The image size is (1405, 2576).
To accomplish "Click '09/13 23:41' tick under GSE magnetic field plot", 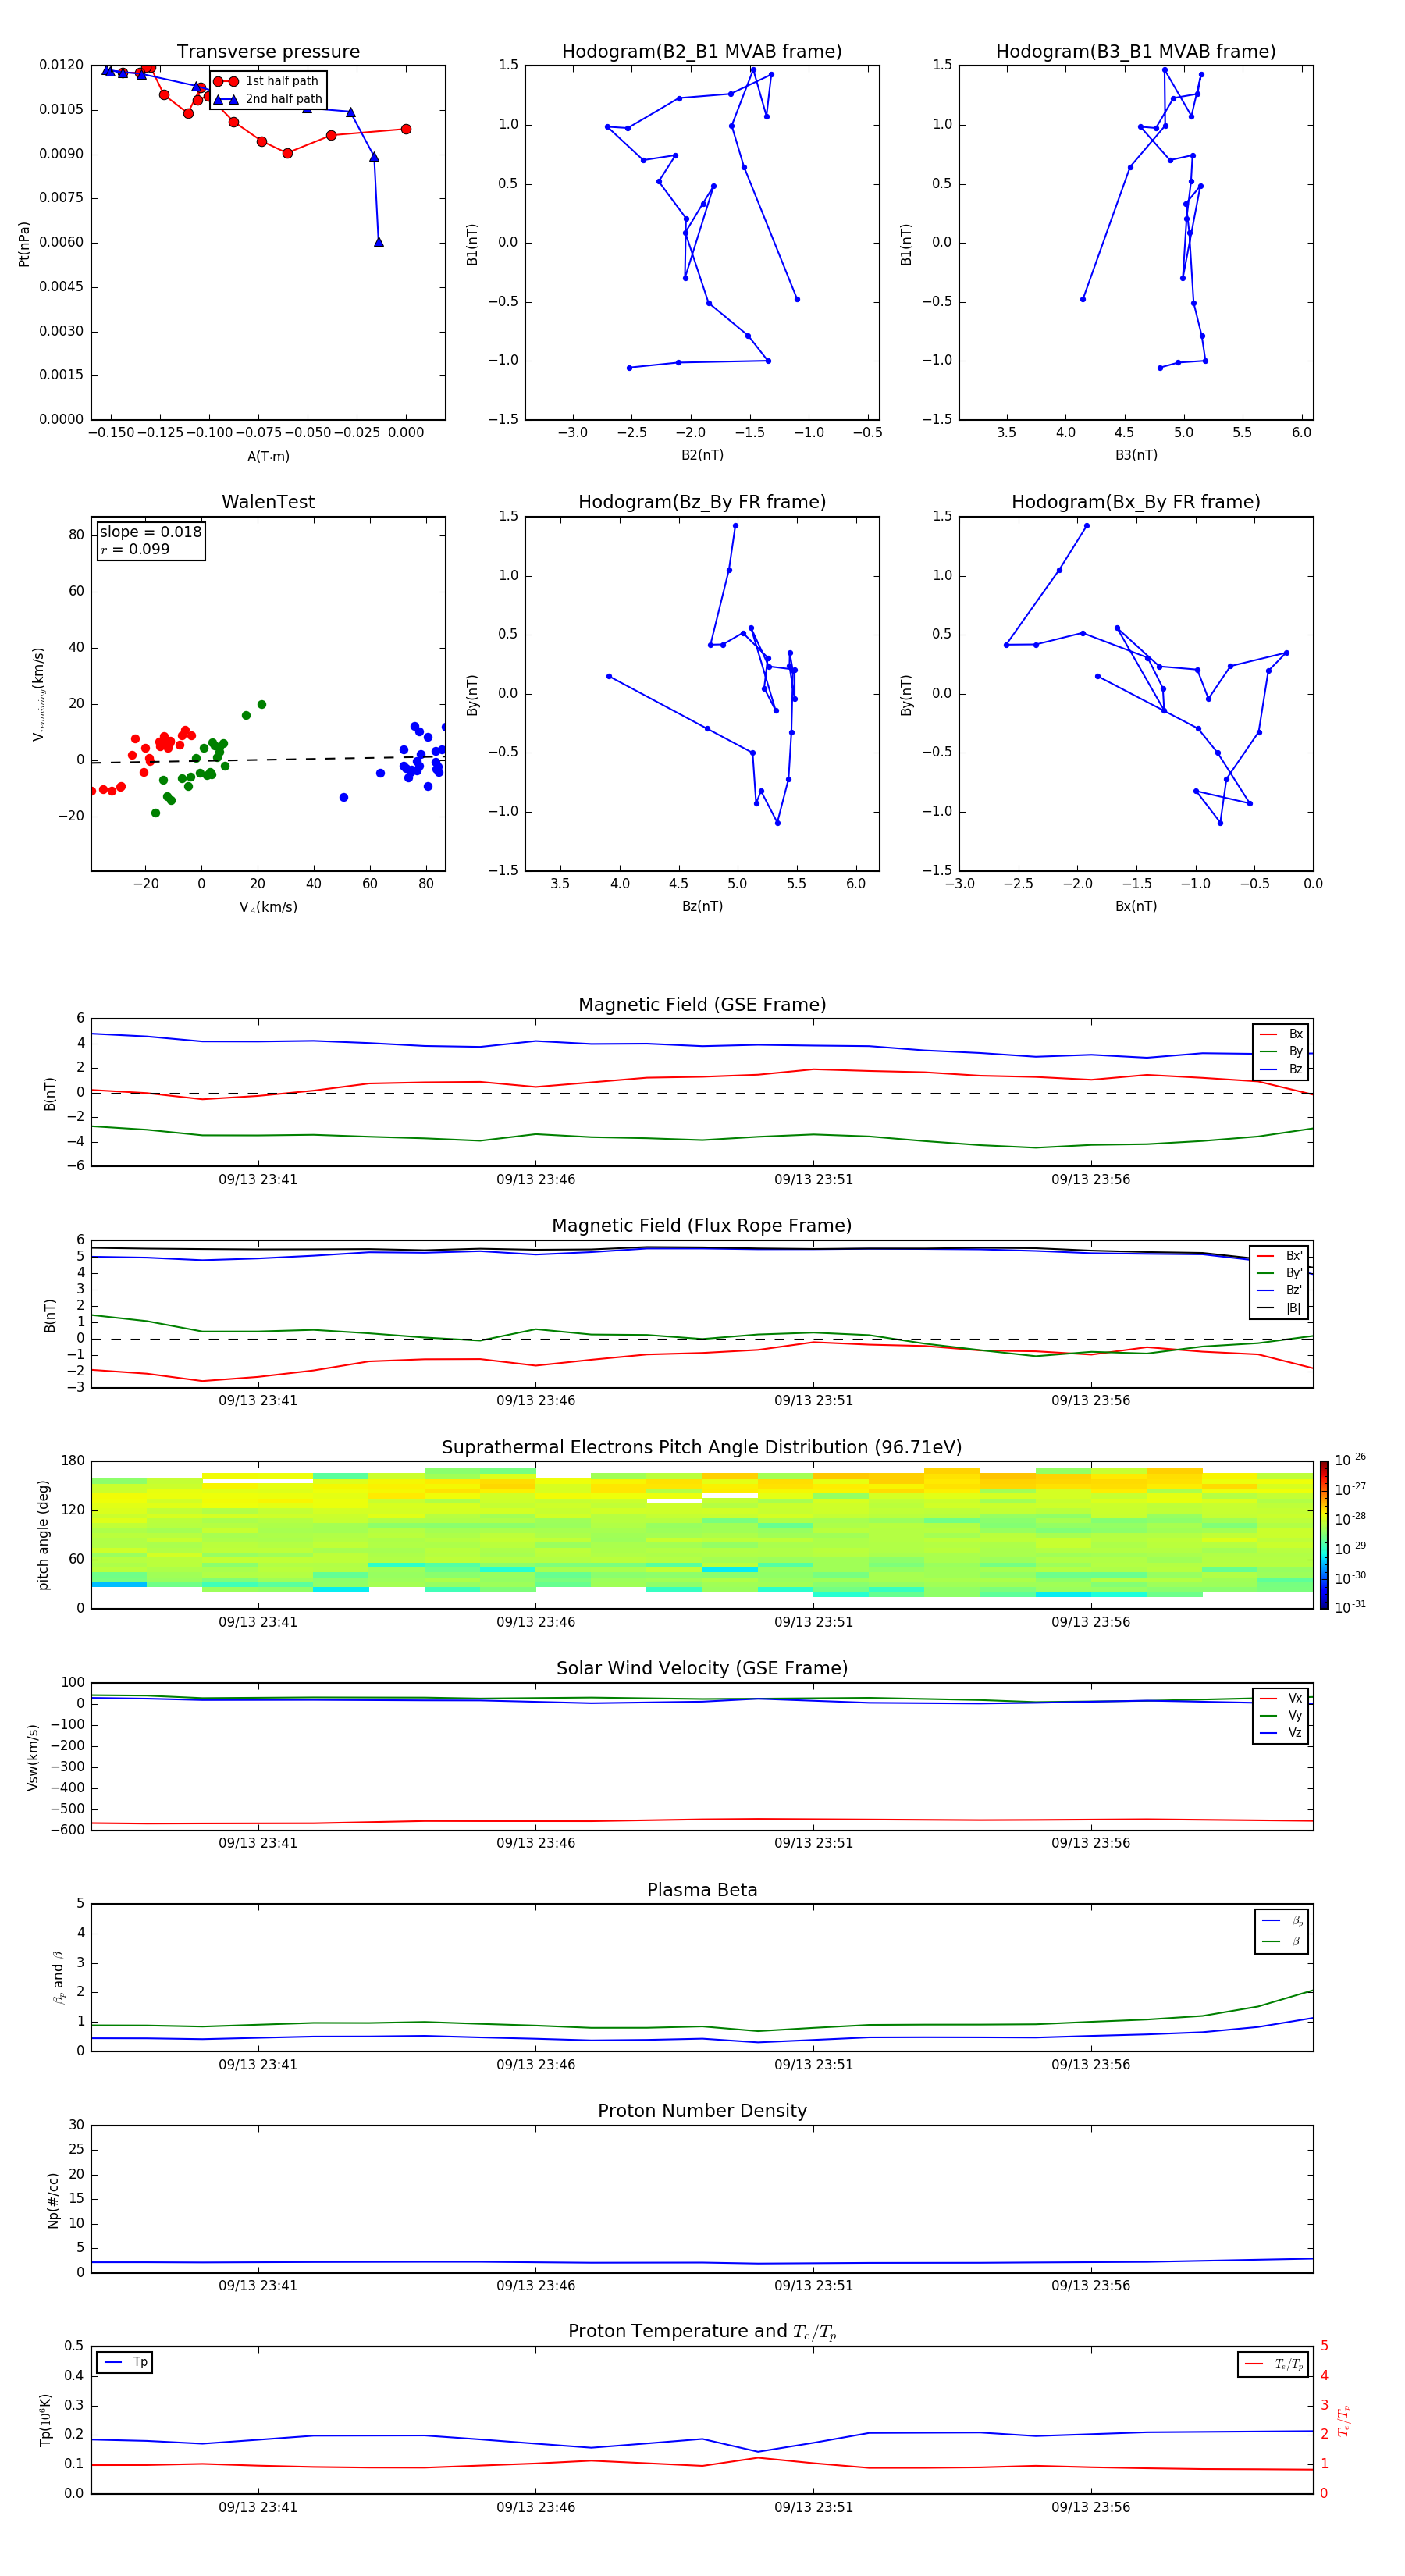I will pos(258,1180).
